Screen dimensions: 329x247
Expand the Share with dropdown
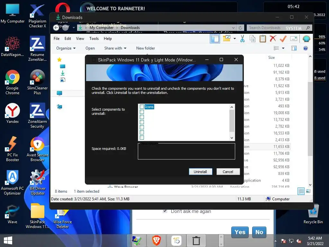[x=115, y=48]
